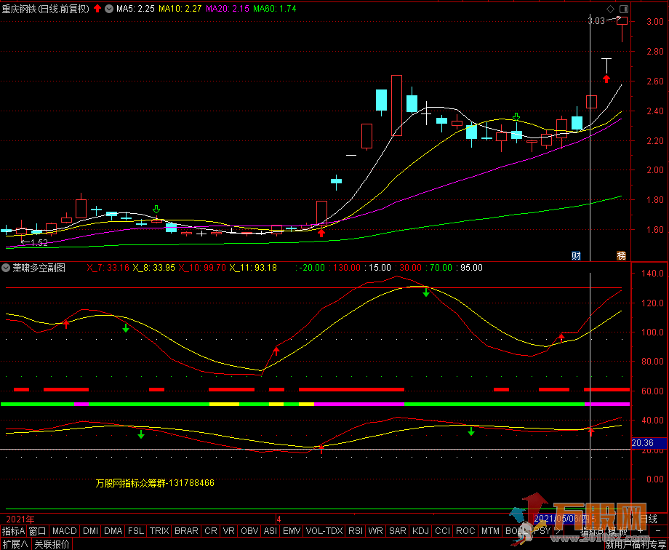
Task: Select the DMA indicator tab
Action: coord(113,531)
